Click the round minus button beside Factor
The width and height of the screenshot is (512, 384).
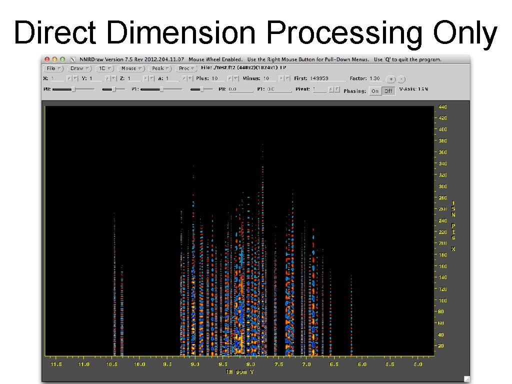pos(402,79)
